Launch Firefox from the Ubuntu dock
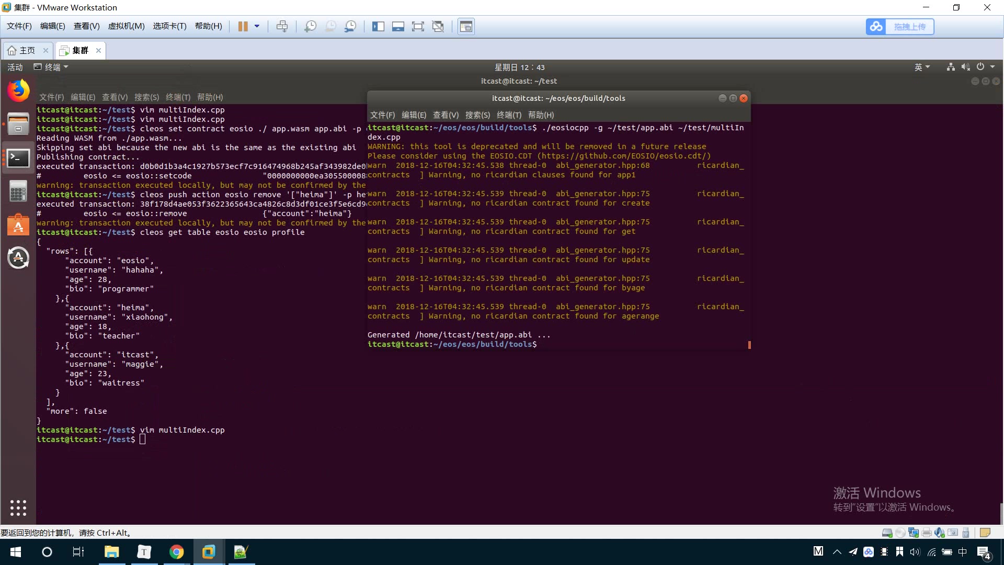 [18, 91]
